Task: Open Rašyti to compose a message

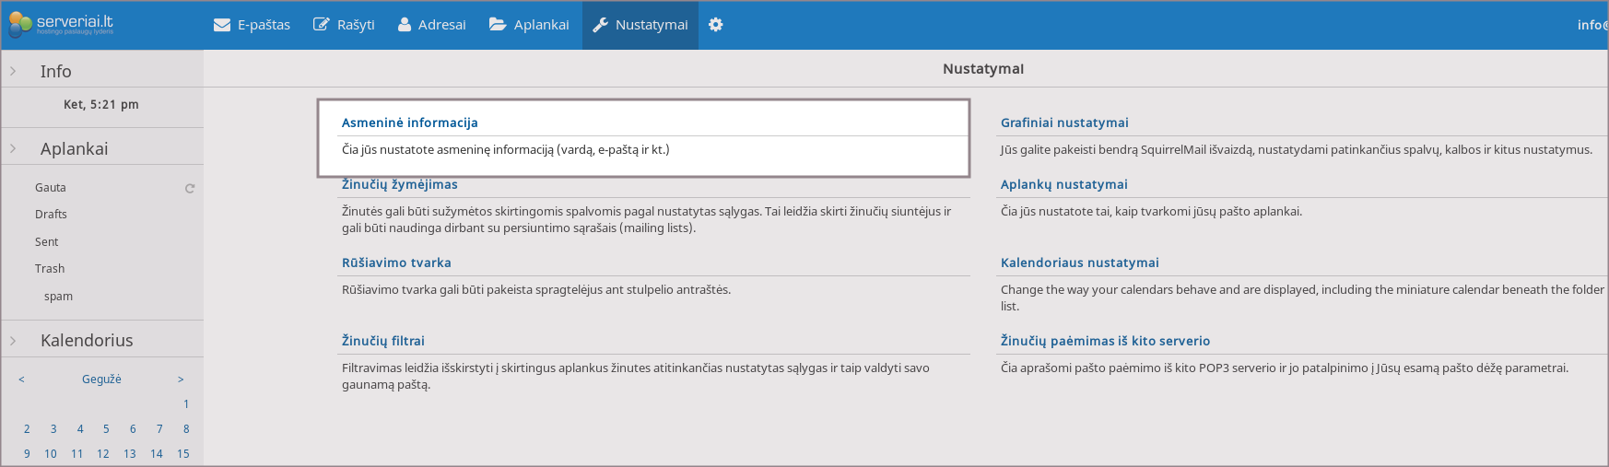Action: click(344, 25)
